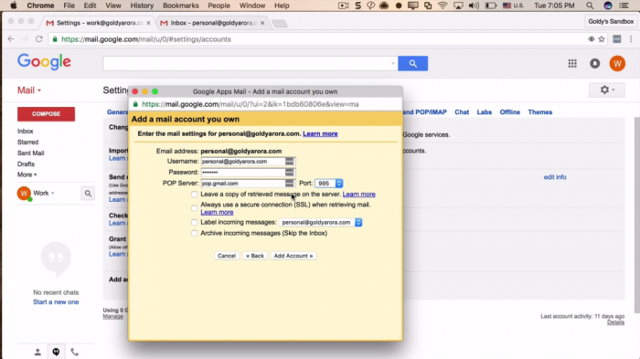Open the Apple menu
The image size is (640, 359).
(14, 5)
